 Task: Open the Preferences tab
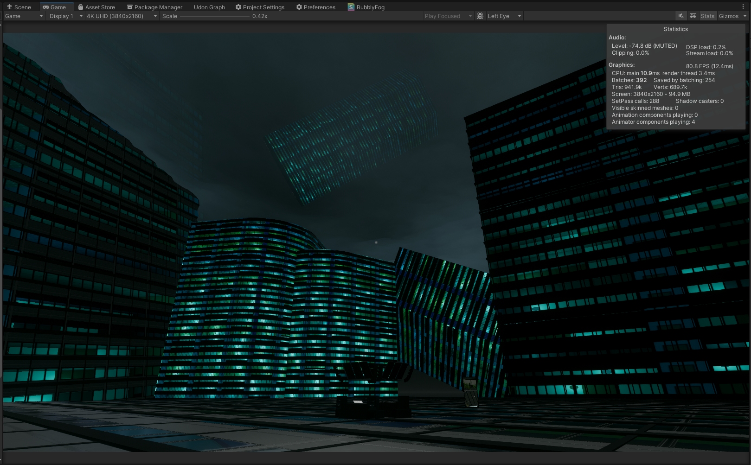[315, 7]
